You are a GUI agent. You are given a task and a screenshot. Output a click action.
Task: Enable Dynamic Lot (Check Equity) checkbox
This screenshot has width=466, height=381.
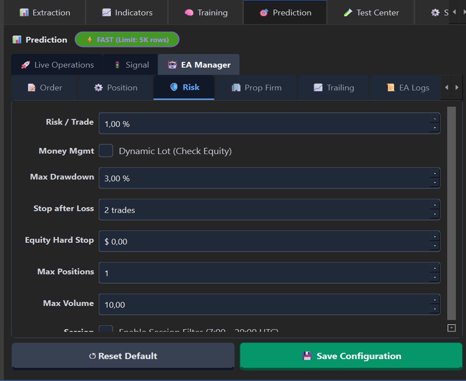point(106,151)
